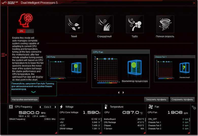198x136 pixels.
Task: Click the +12V voltage row
Action: [80, 119]
